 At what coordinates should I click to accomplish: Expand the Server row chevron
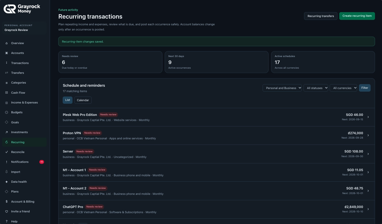coord(368,154)
